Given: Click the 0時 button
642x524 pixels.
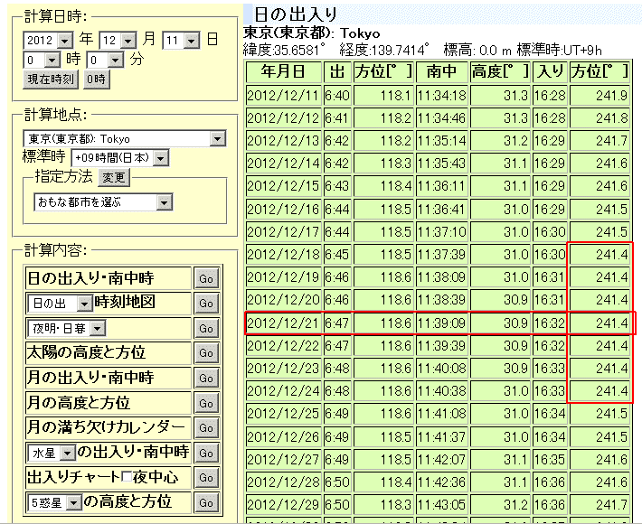Looking at the screenshot, I should tap(96, 79).
